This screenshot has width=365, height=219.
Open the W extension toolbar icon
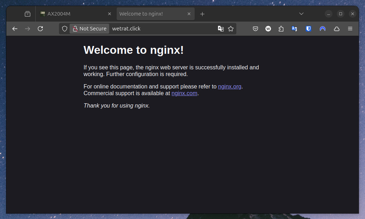pyautogui.click(x=268, y=29)
